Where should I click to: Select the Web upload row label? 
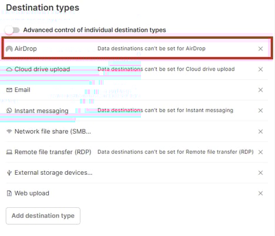click(x=32, y=193)
